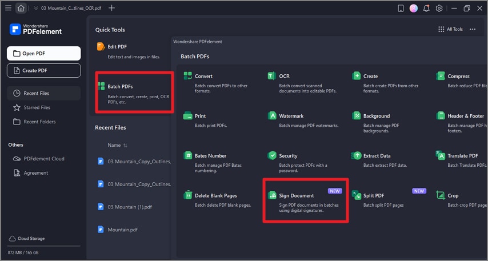
Task: Open the Delete Blank Pages tool
Action: (215, 195)
